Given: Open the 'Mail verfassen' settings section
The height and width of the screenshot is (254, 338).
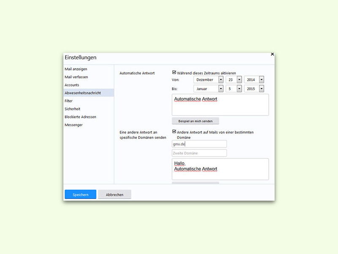Looking at the screenshot, I should click(x=76, y=77).
